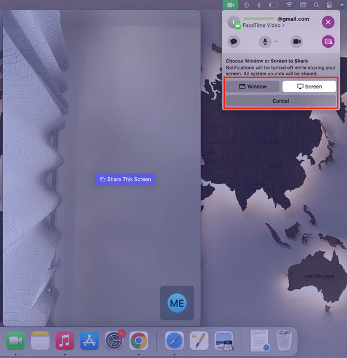Viewport: 347px width, 358px height.
Task: Click the caller avatar in the FaceTime panel
Action: pyautogui.click(x=233, y=22)
